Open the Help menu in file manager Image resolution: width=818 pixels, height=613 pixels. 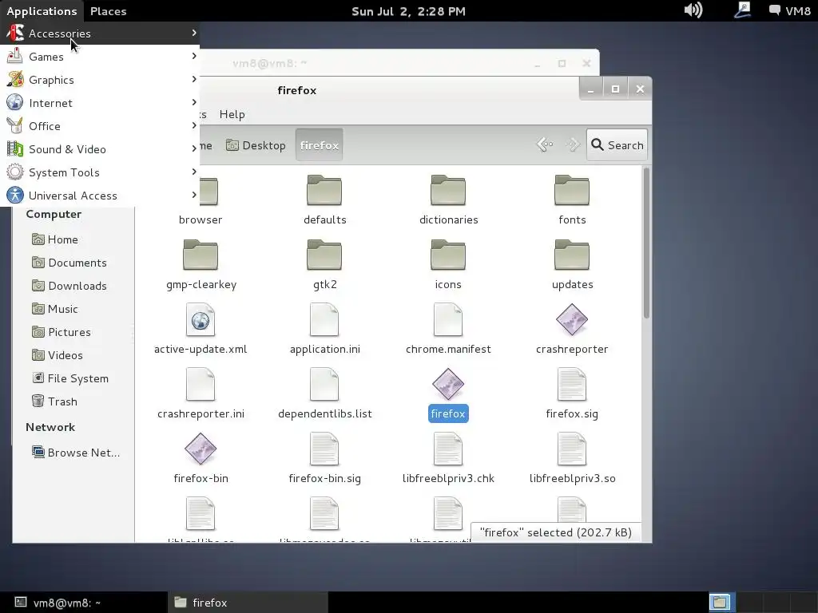232,114
